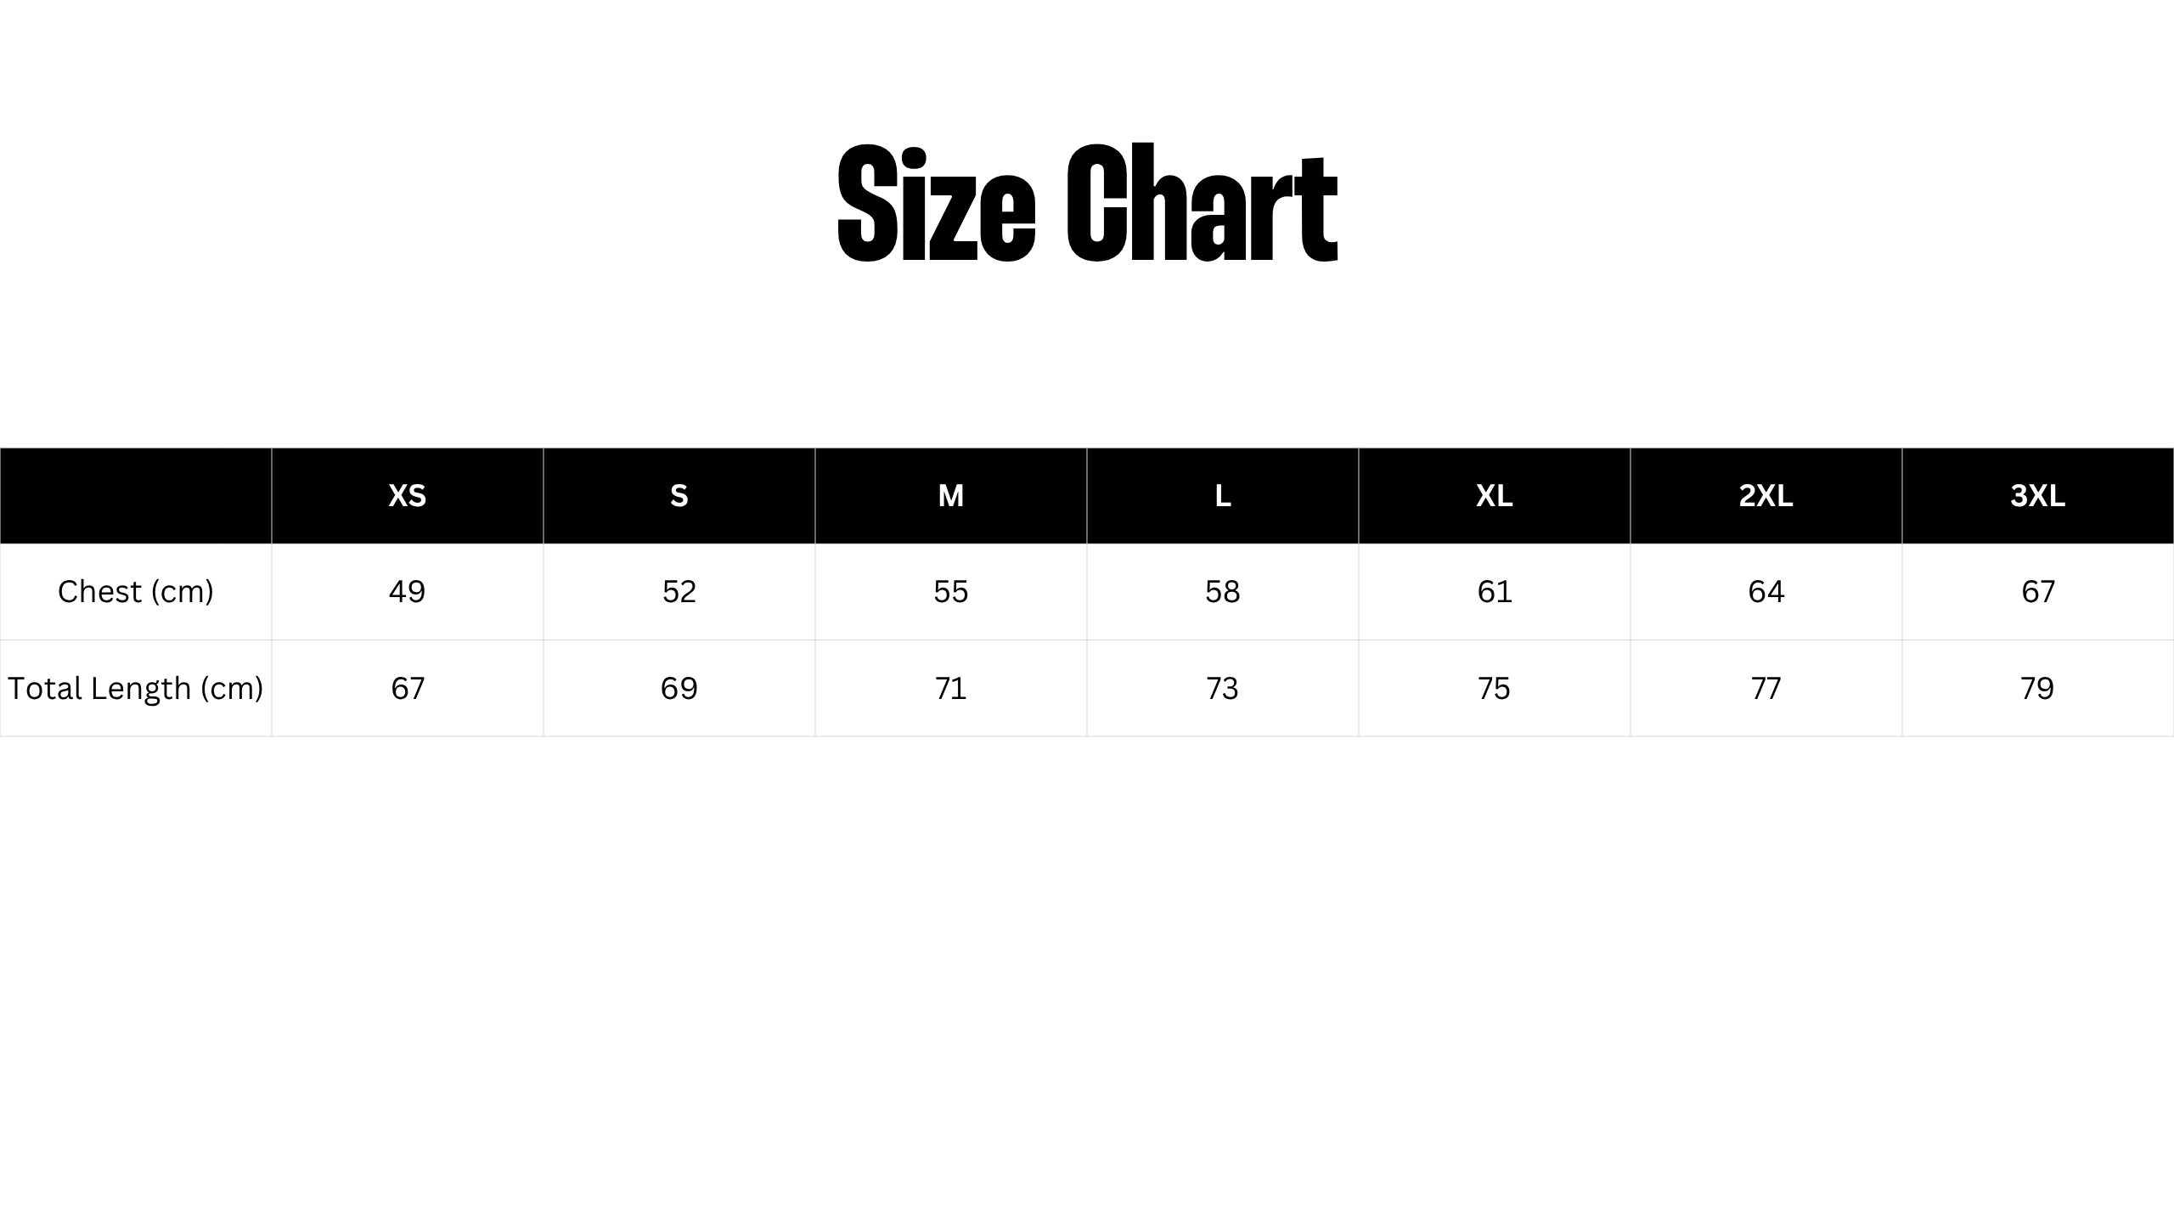Click chest value 55 for M
This screenshot has height=1206, width=2174.
(x=951, y=592)
